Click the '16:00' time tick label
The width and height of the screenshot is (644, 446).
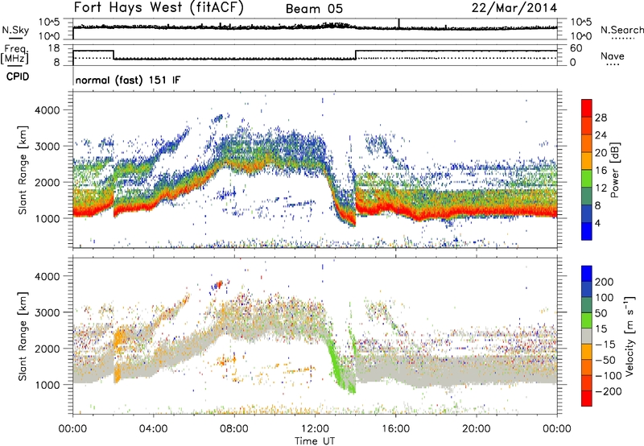tap(395, 429)
